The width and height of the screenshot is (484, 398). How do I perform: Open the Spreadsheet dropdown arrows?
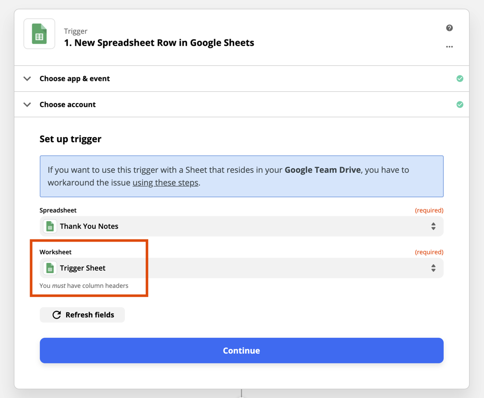pyautogui.click(x=433, y=226)
